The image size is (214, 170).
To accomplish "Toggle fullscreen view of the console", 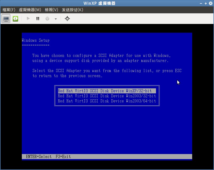I will [x=67, y=19].
